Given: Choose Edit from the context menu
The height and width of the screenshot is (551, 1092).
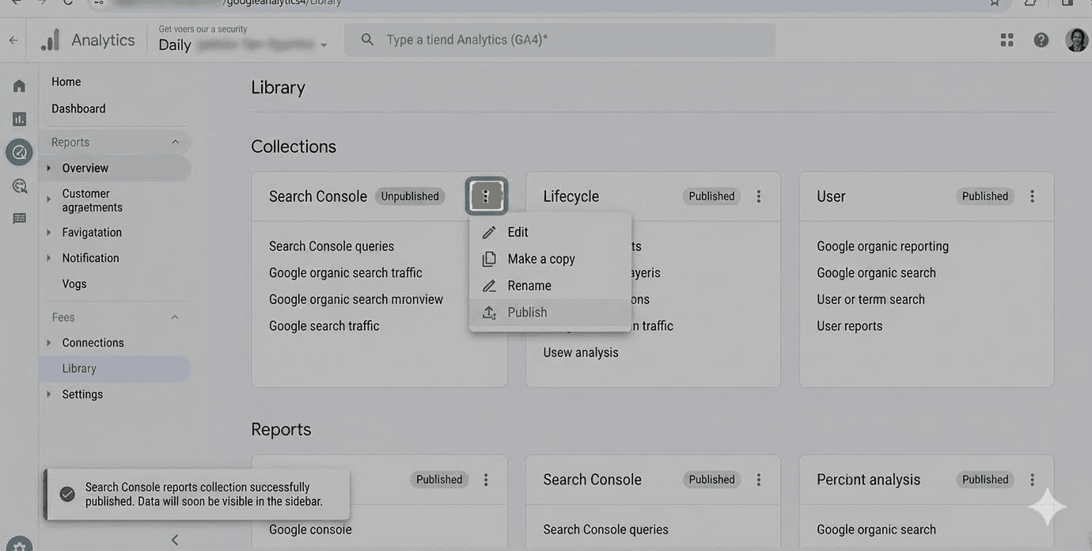Looking at the screenshot, I should pyautogui.click(x=550, y=232).
